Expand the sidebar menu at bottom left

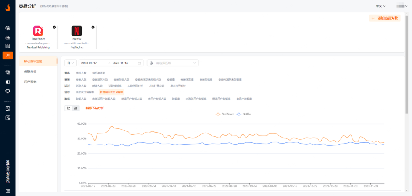(8, 191)
